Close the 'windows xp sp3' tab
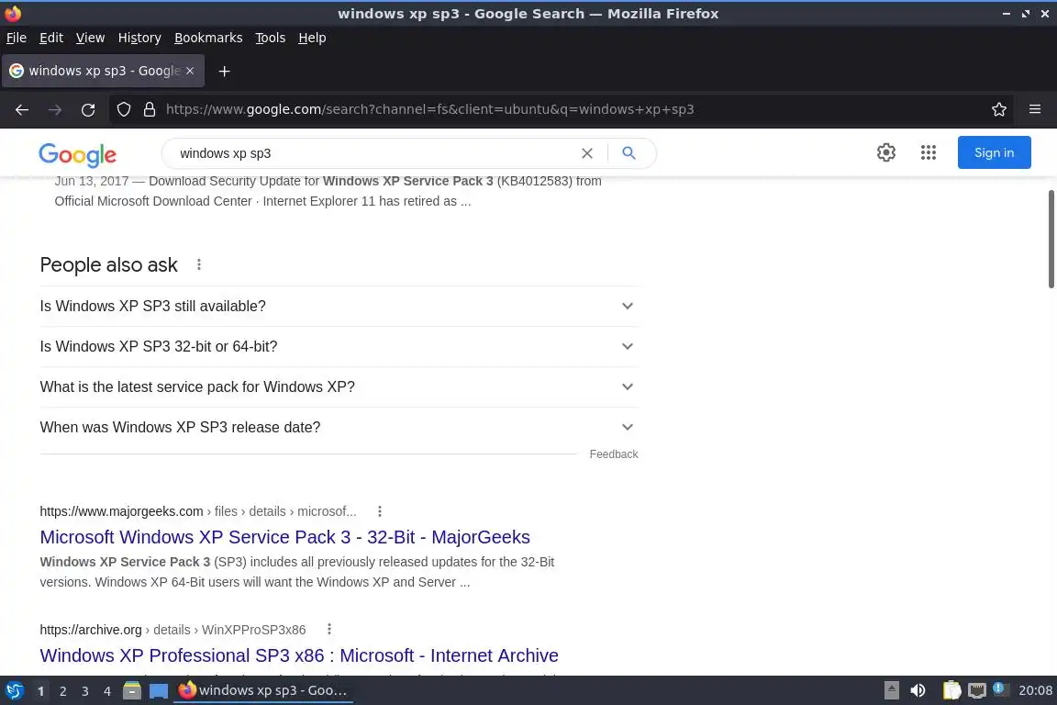 [x=190, y=70]
